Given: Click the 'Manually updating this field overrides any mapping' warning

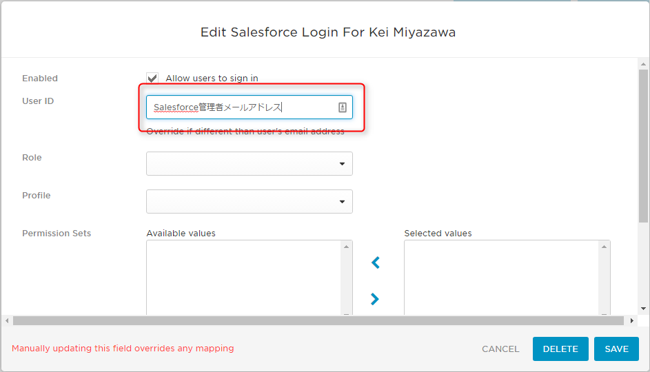Looking at the screenshot, I should [123, 349].
